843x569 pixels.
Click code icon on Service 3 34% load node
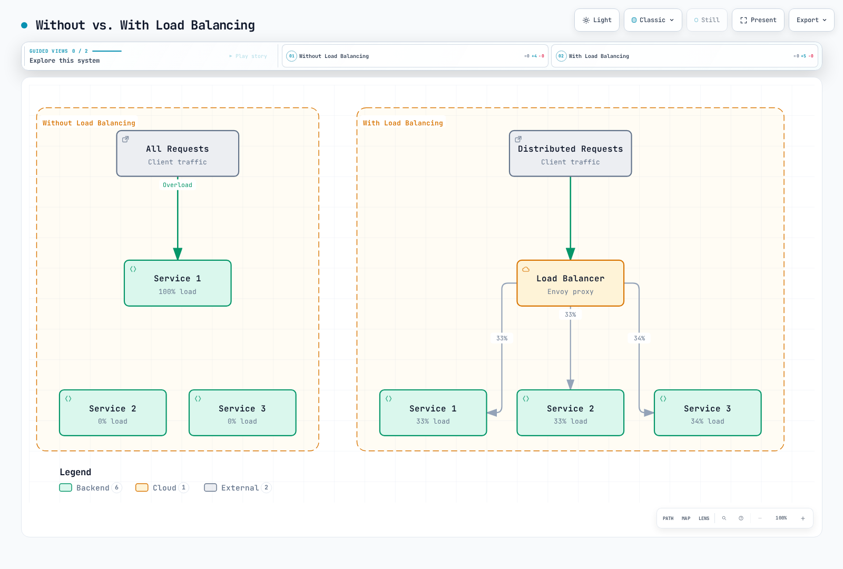[663, 399]
